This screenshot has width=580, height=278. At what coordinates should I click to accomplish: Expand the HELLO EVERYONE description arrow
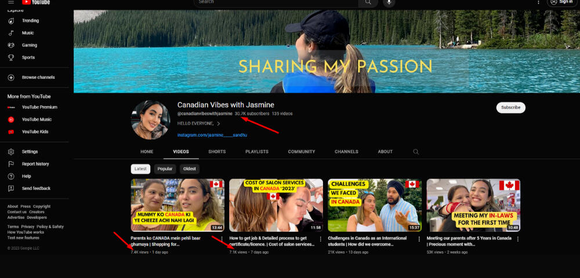pyautogui.click(x=219, y=123)
